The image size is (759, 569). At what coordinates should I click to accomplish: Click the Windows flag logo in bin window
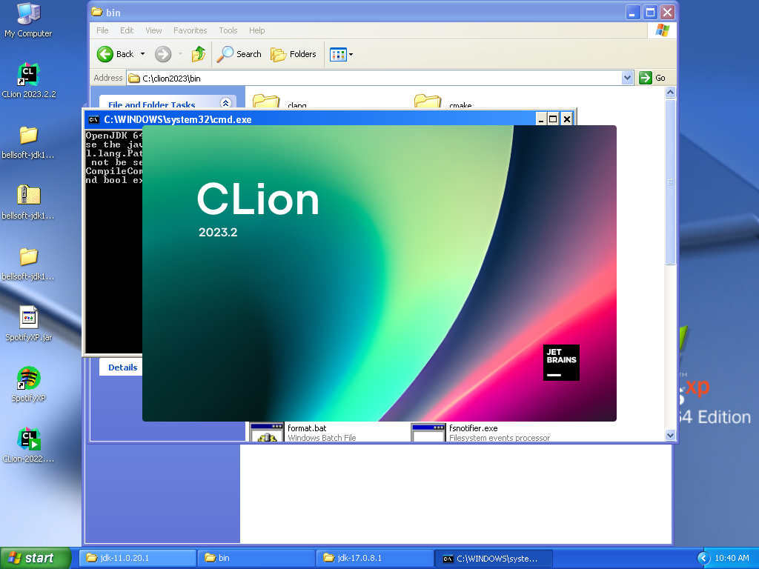tap(662, 30)
